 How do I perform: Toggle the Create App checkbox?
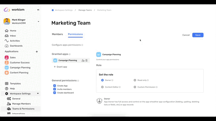coord(54,86)
